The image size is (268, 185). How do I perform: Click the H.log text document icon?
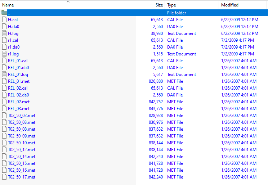tap(4, 33)
